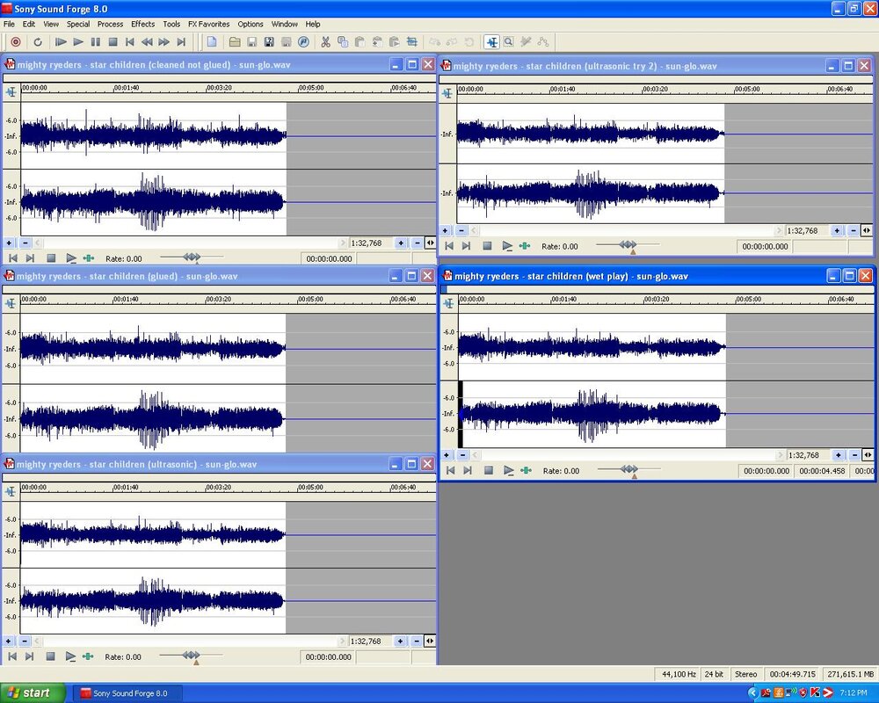Viewport: 879px width, 703px height.
Task: Click the 7:12 PM clock in system tray
Action: [853, 693]
